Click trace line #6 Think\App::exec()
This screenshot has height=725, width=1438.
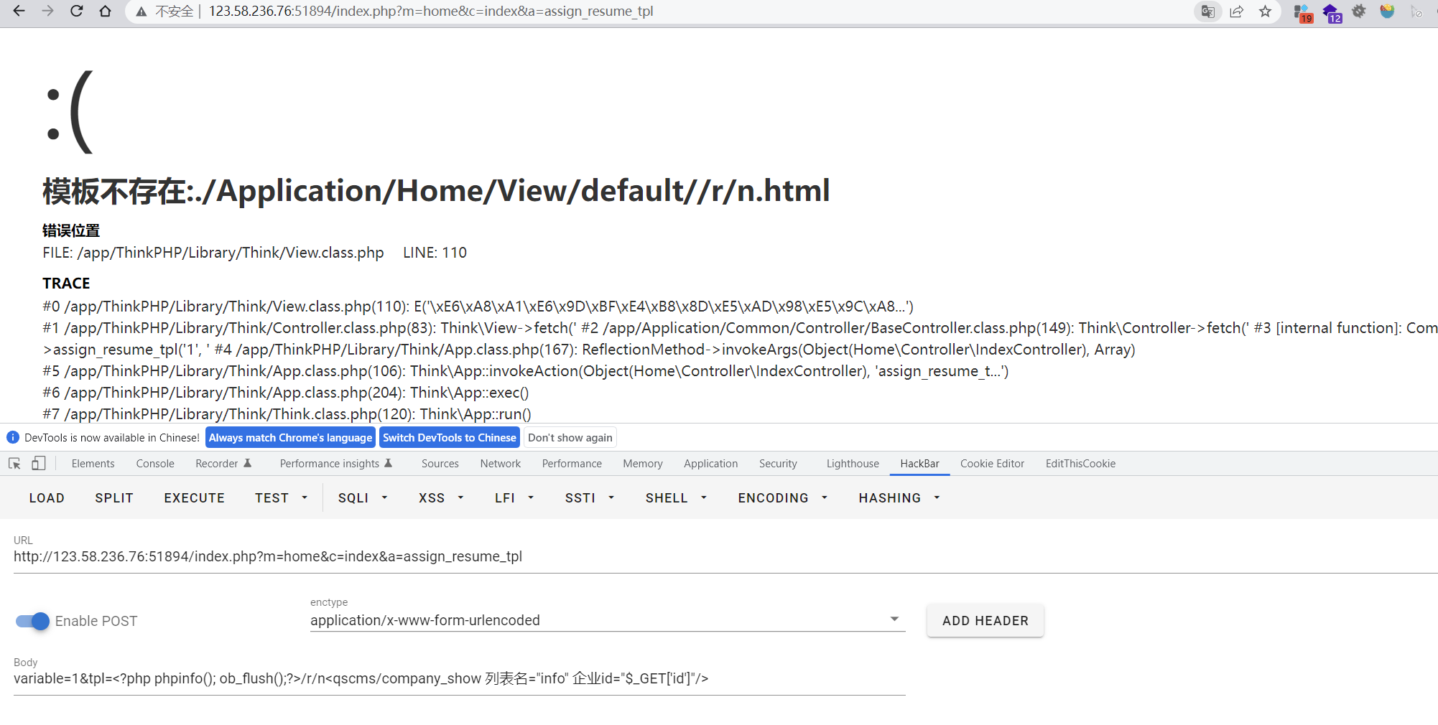coord(286,393)
